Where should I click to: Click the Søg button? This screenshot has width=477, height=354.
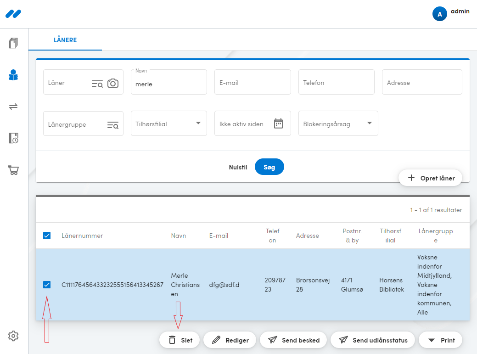tap(269, 167)
